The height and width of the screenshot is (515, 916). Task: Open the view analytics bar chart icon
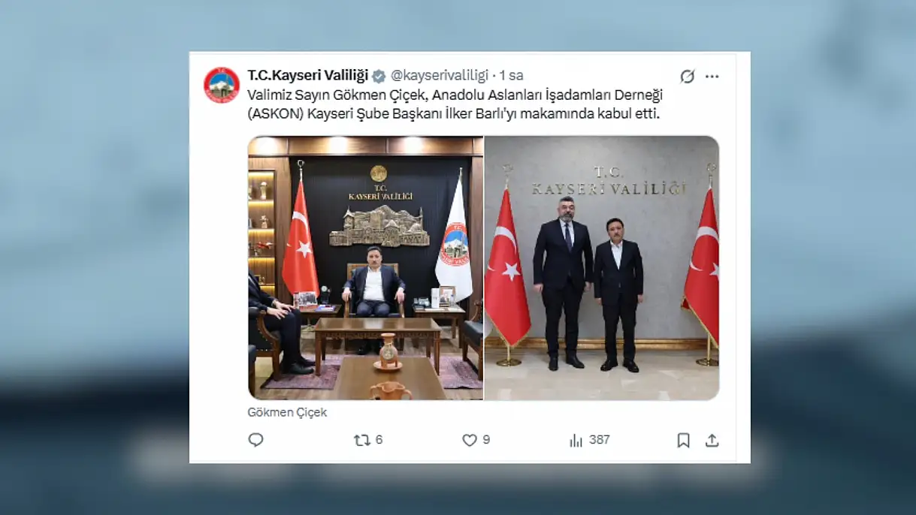click(x=576, y=440)
